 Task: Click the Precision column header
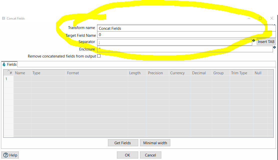point(158,73)
